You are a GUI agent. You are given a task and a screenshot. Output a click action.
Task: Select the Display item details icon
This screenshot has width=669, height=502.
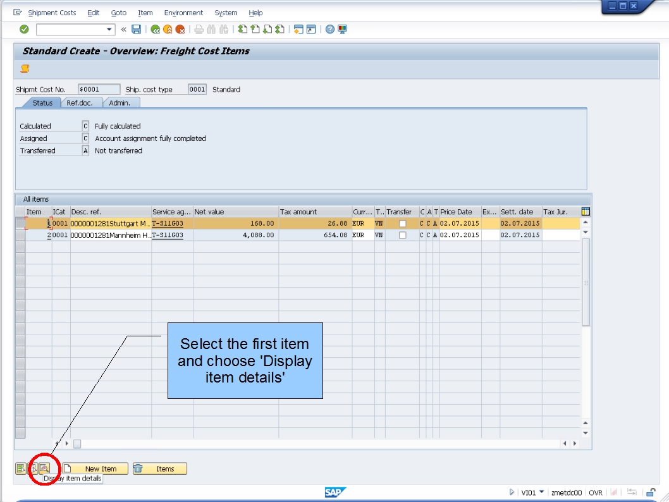point(44,469)
